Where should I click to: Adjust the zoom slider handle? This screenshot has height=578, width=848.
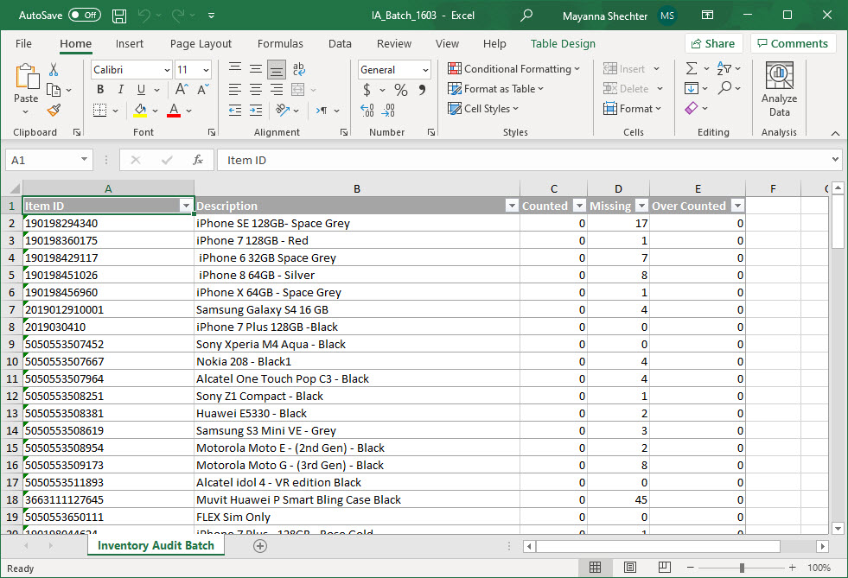pos(742,568)
